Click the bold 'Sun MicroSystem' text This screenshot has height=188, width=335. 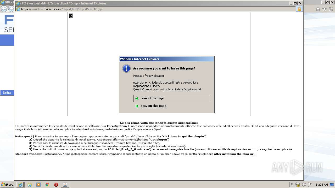(x=113, y=126)
